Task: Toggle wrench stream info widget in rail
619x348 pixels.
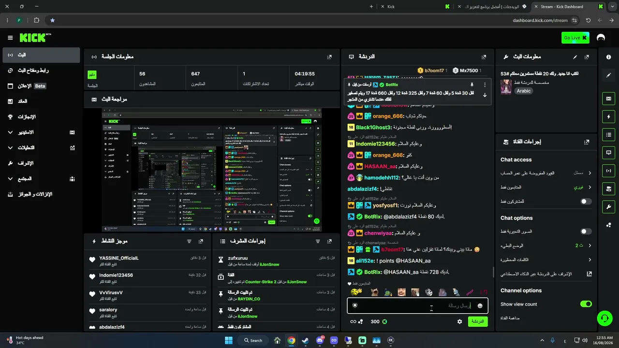Action: pos(608,206)
